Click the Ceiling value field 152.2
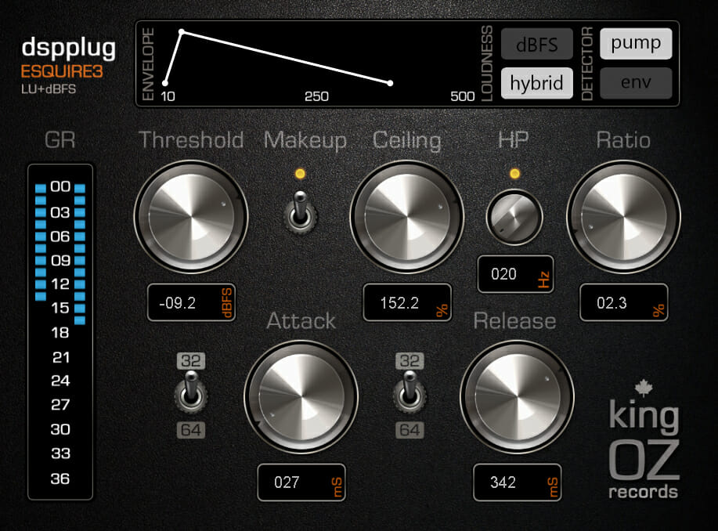The height and width of the screenshot is (531, 718). pos(407,302)
